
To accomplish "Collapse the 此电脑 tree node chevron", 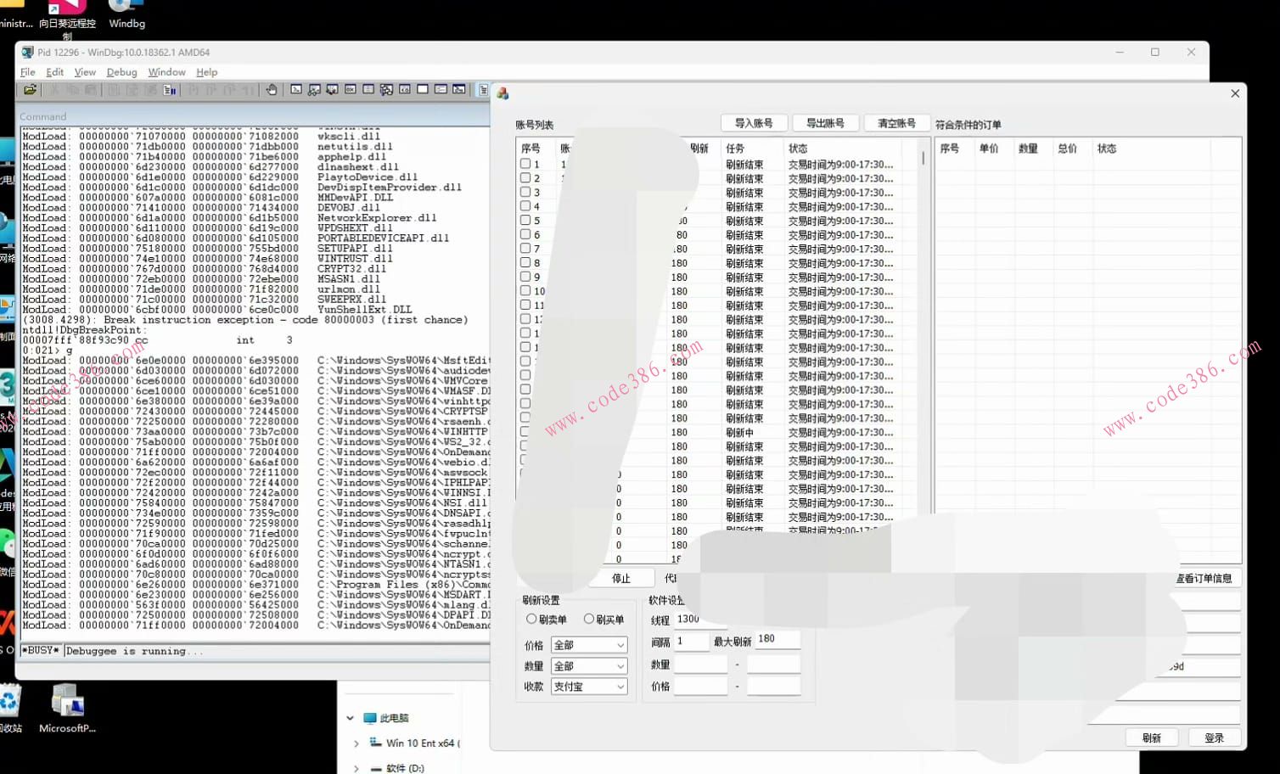I will click(350, 718).
